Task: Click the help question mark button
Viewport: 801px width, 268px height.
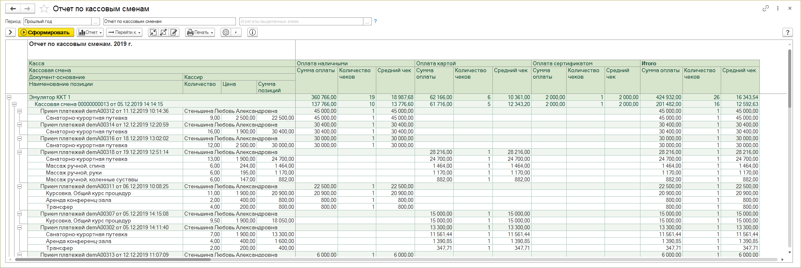Action: click(x=787, y=32)
